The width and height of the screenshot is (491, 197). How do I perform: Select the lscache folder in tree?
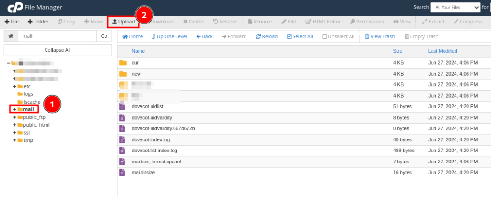[32, 102]
